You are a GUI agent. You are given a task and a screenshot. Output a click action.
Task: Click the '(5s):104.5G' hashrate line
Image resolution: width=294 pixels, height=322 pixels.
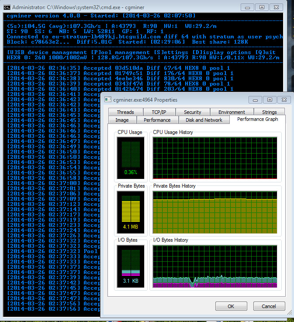click(111, 26)
